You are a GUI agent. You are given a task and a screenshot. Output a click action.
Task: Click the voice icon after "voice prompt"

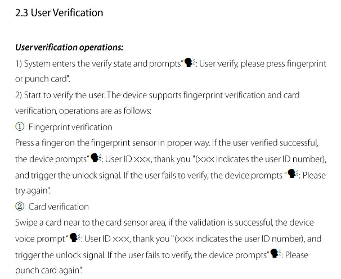pos(75,237)
